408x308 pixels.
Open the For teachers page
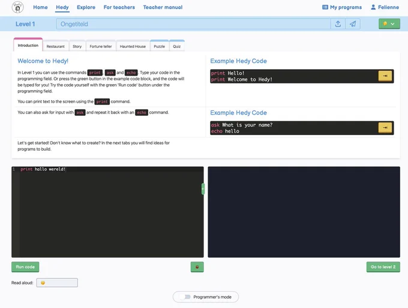(119, 7)
